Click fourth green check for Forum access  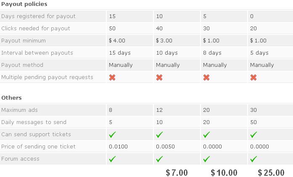[253, 159]
